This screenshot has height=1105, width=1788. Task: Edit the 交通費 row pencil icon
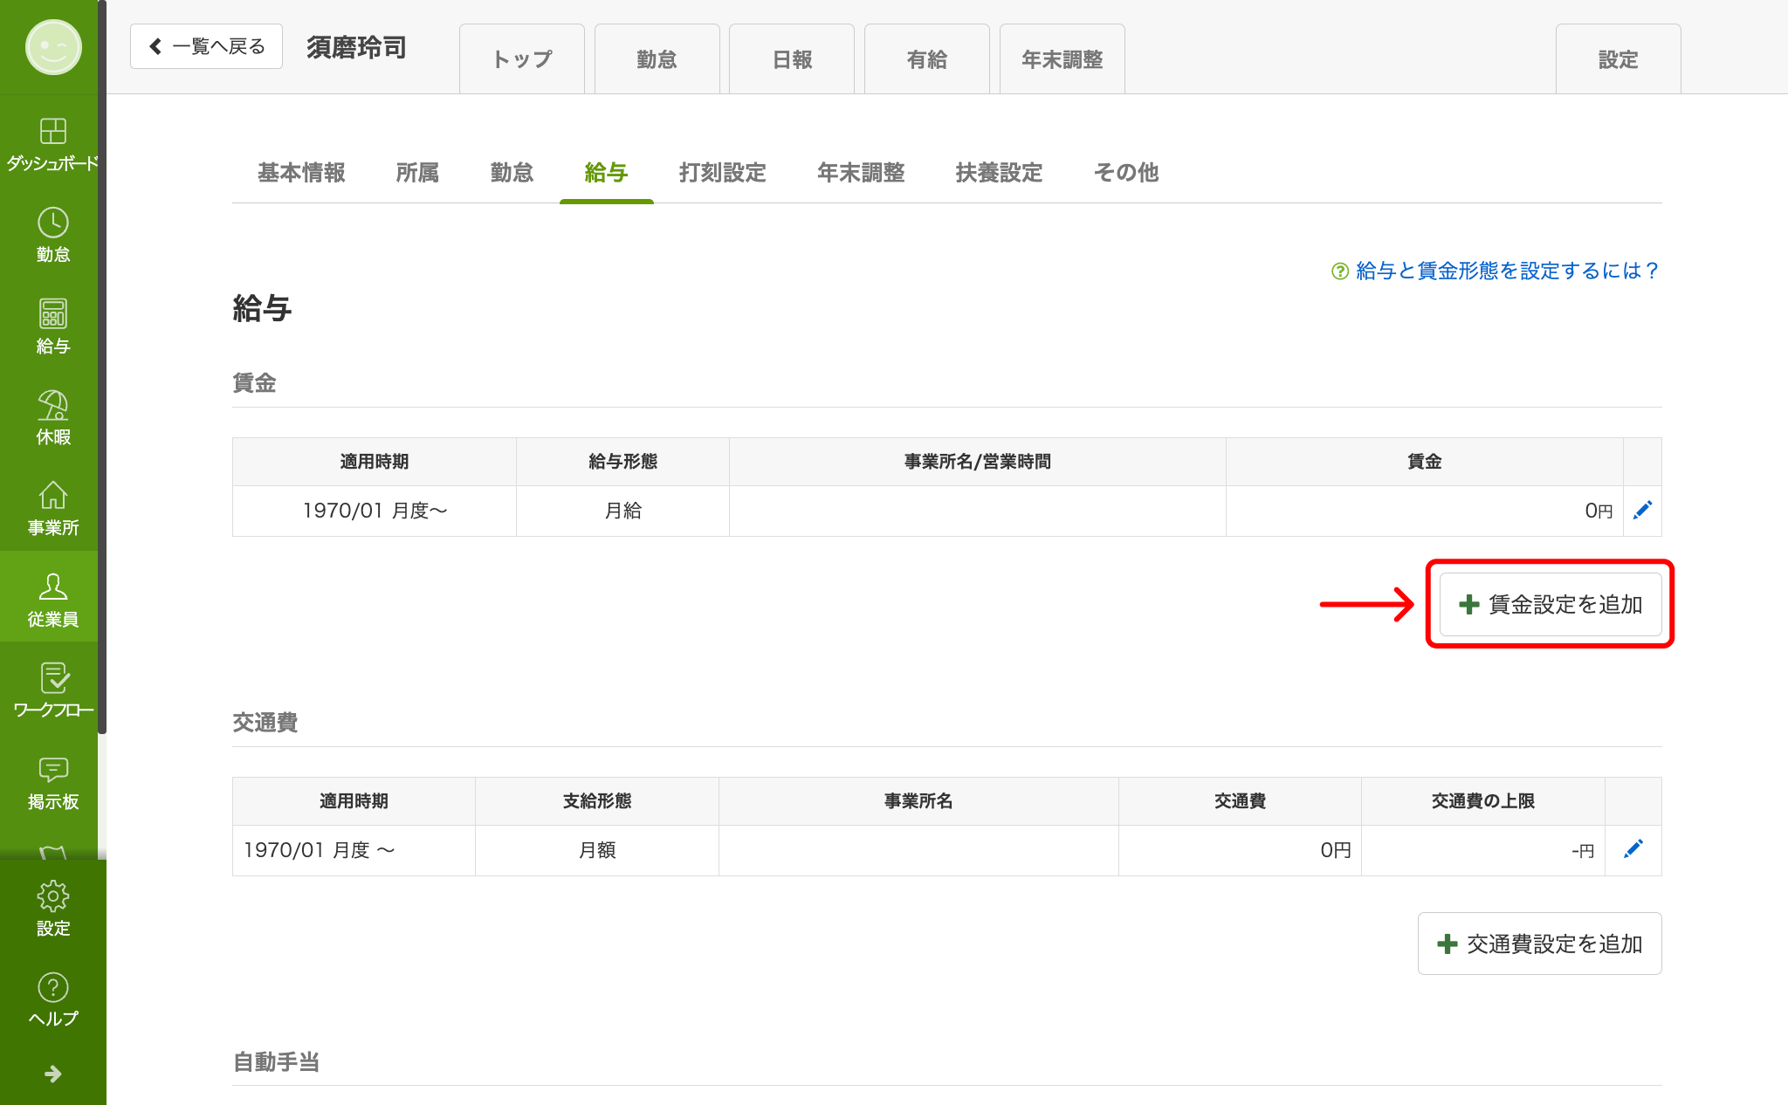[1633, 849]
